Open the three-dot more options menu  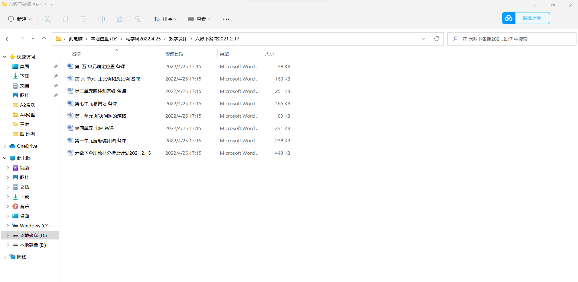(x=226, y=19)
